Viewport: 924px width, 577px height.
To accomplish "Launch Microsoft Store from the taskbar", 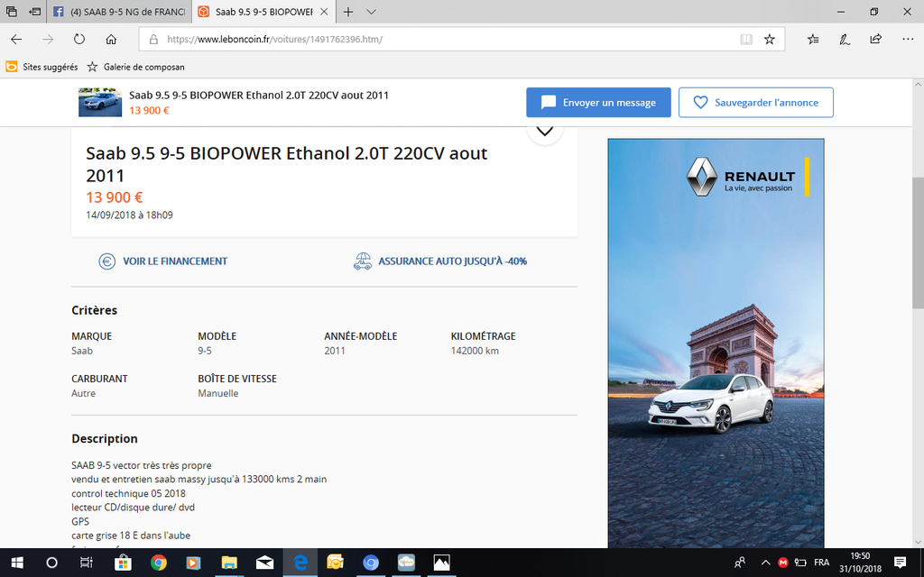I will pos(123,563).
